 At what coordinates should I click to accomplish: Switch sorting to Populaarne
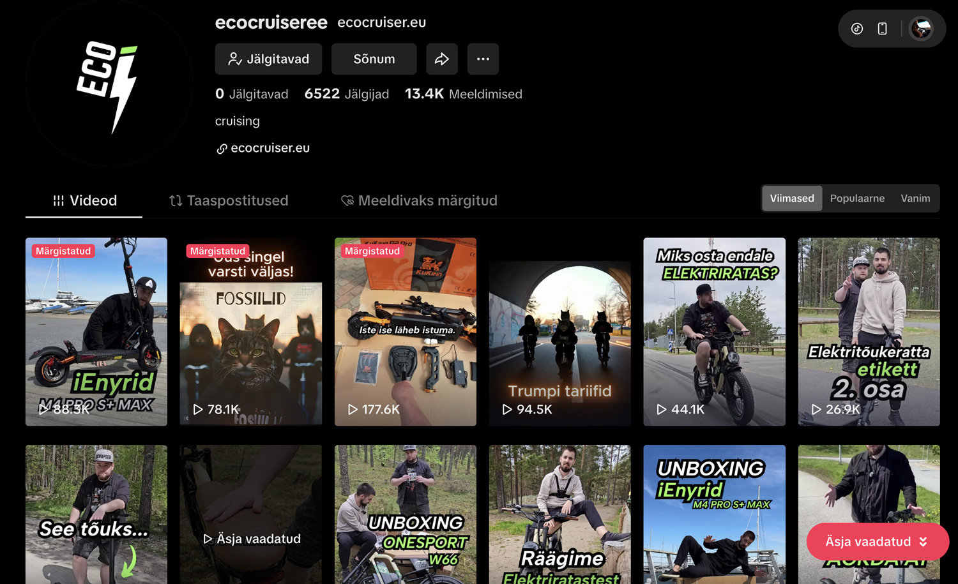[x=857, y=198]
